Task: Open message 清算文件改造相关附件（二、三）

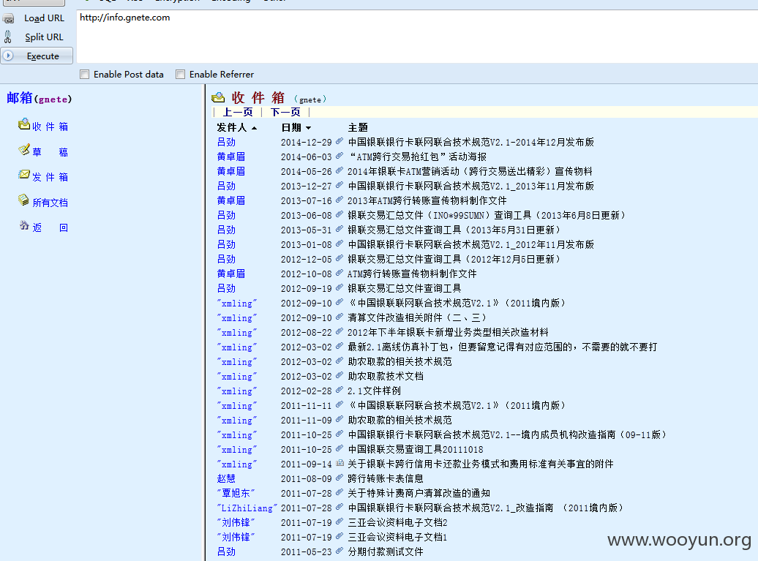Action: (417, 317)
